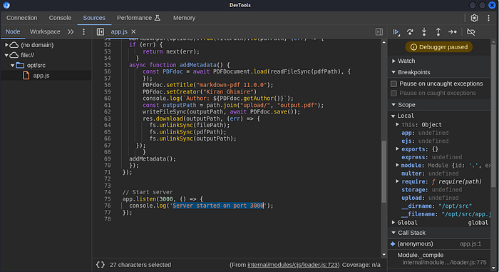Step out of current function

(x=438, y=32)
